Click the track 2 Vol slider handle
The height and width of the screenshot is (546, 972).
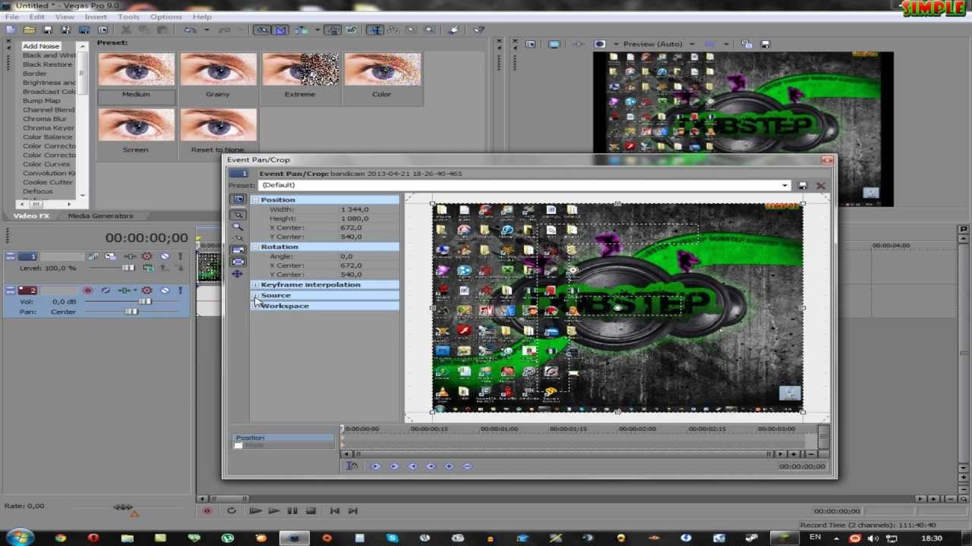click(x=144, y=302)
